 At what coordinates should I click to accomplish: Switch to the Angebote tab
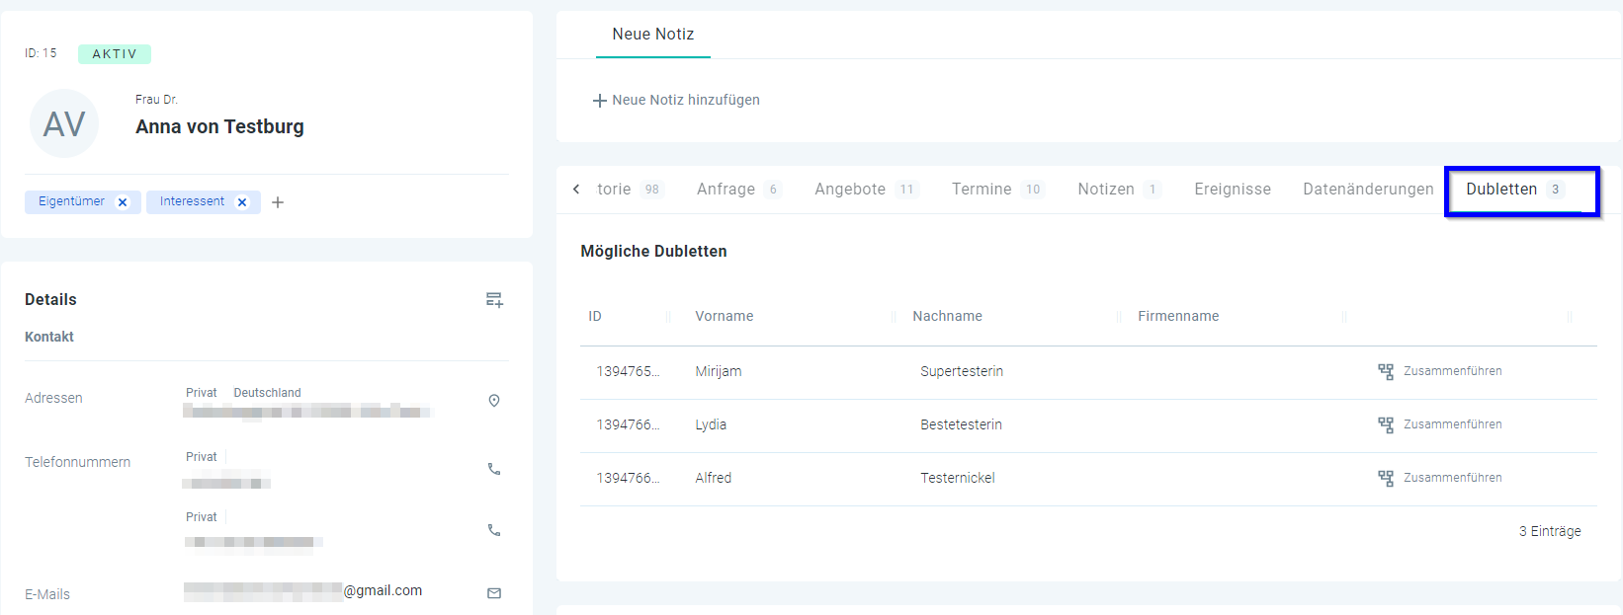click(850, 190)
